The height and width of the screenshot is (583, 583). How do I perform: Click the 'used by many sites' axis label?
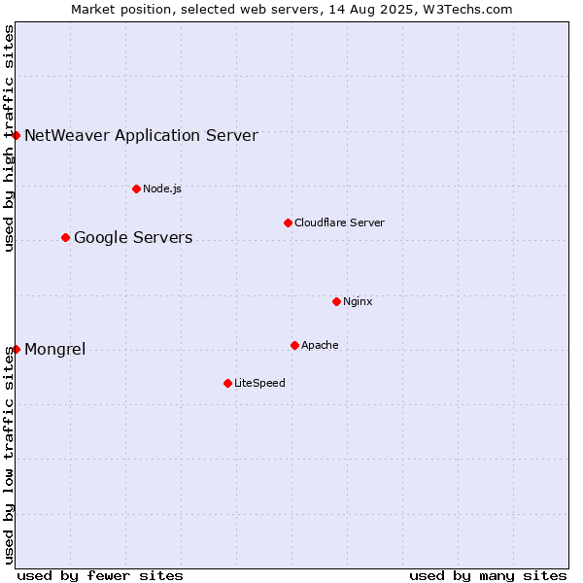(488, 576)
